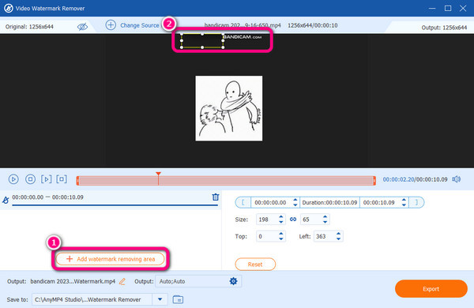This screenshot has height=308, width=474.
Task: Click the Size width field showing 198
Action: click(x=267, y=220)
